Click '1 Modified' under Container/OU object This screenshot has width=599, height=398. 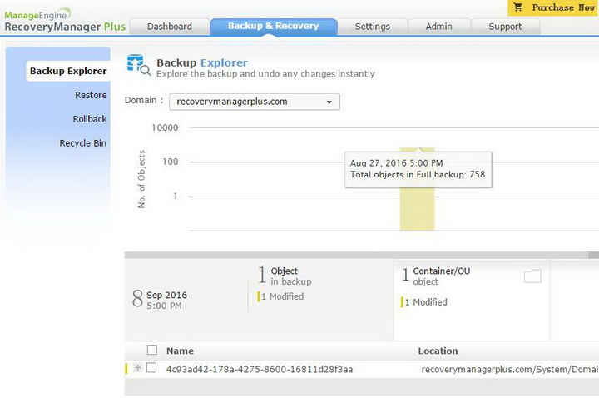424,302
